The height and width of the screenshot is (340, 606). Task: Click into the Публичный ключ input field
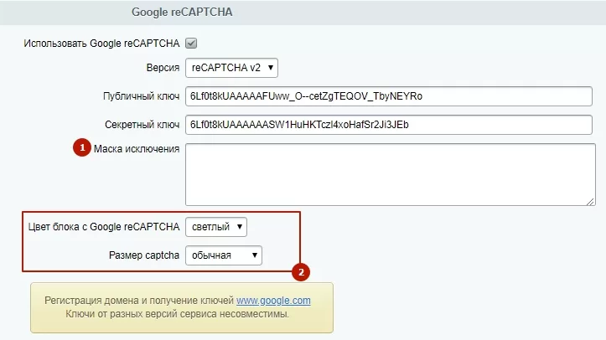pyautogui.click(x=389, y=96)
